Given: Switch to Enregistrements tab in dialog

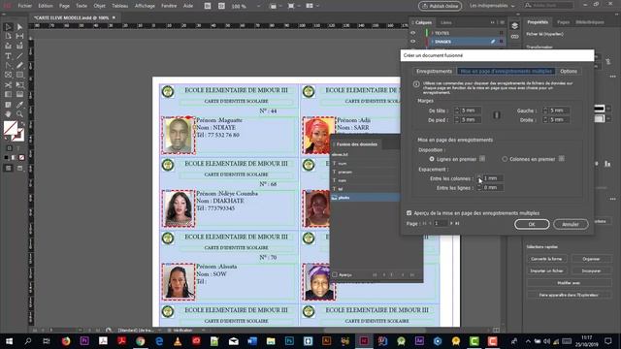Looking at the screenshot, I should pyautogui.click(x=434, y=71).
